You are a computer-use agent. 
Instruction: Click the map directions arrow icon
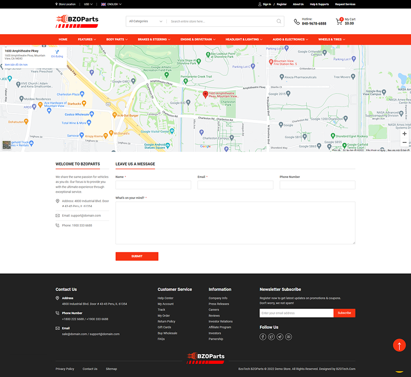(57, 52)
